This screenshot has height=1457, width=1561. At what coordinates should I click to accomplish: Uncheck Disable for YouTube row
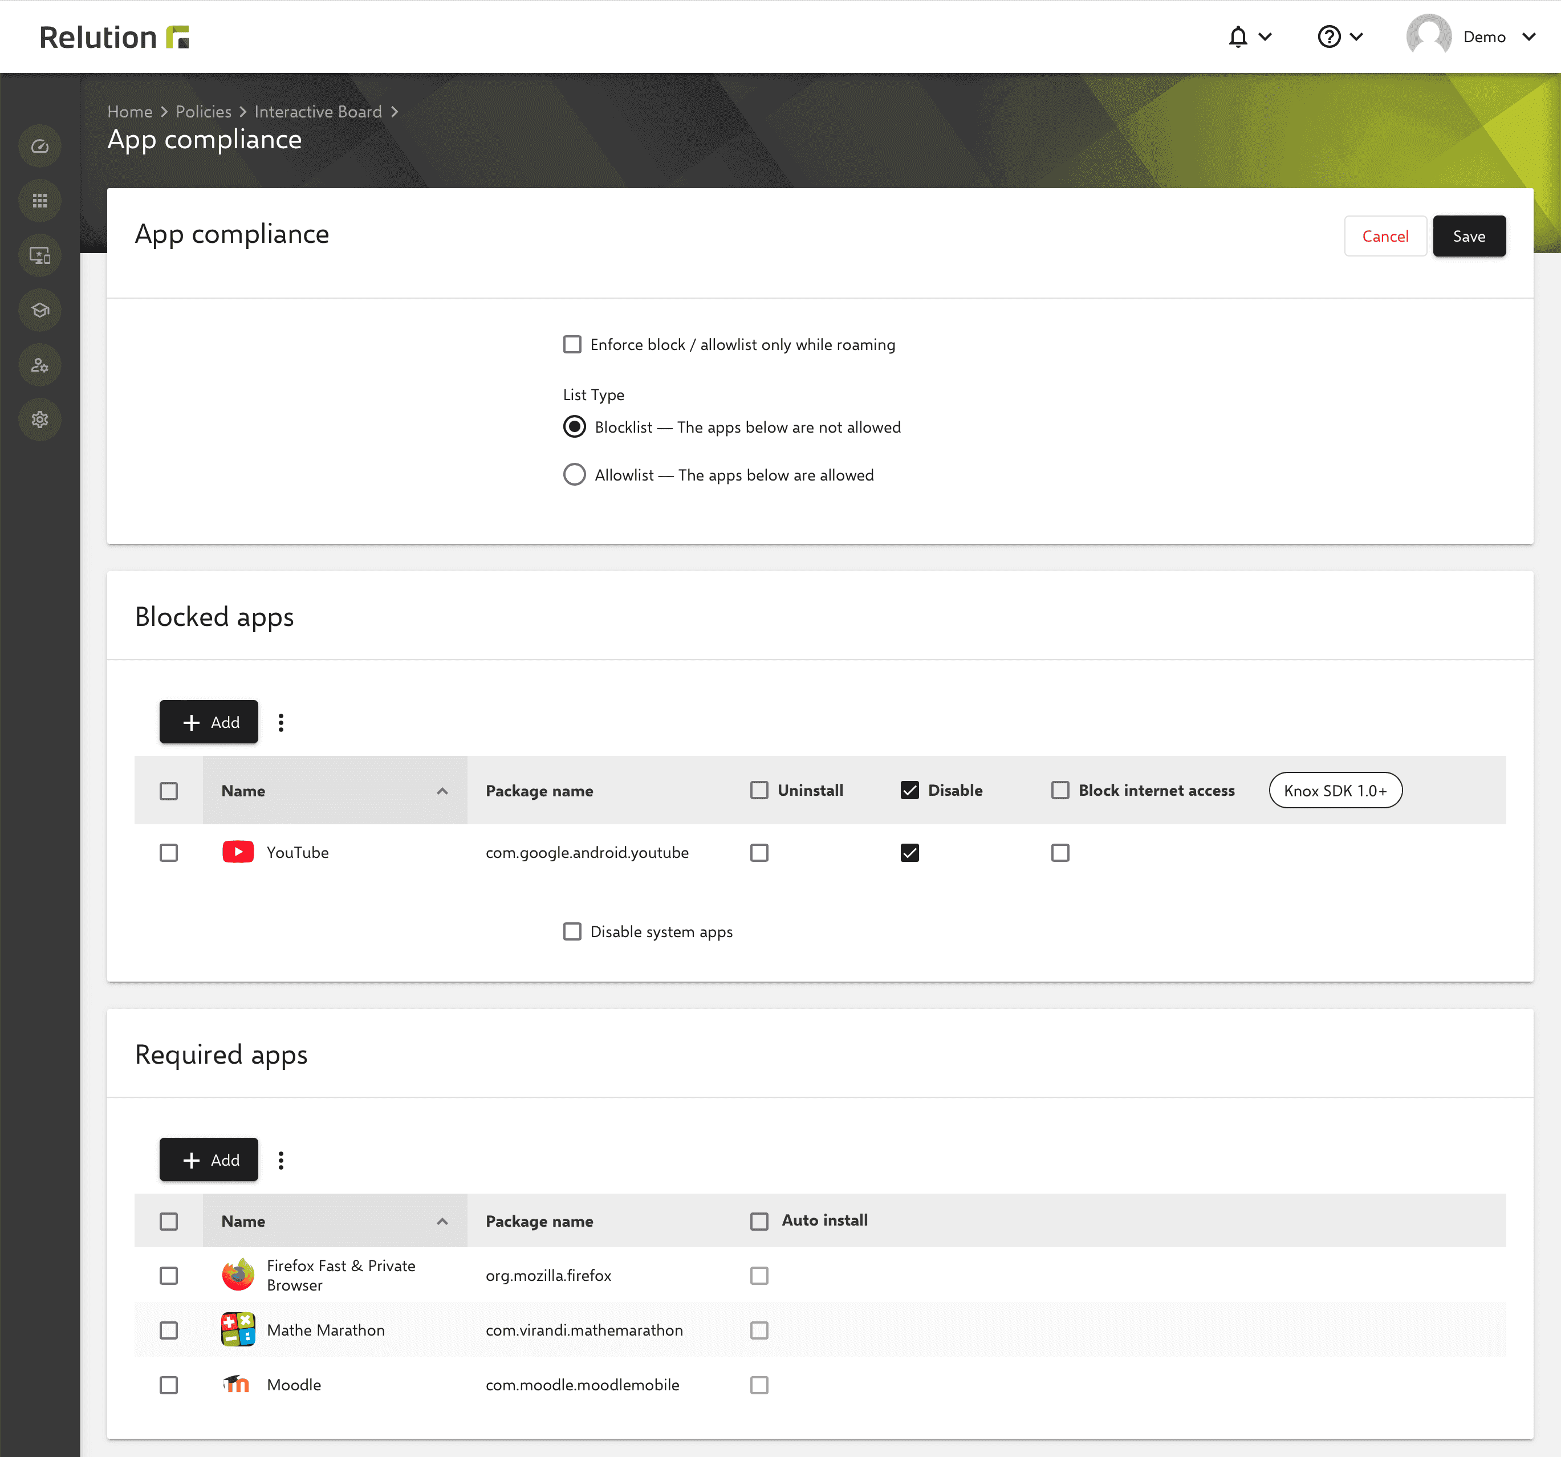tap(910, 853)
